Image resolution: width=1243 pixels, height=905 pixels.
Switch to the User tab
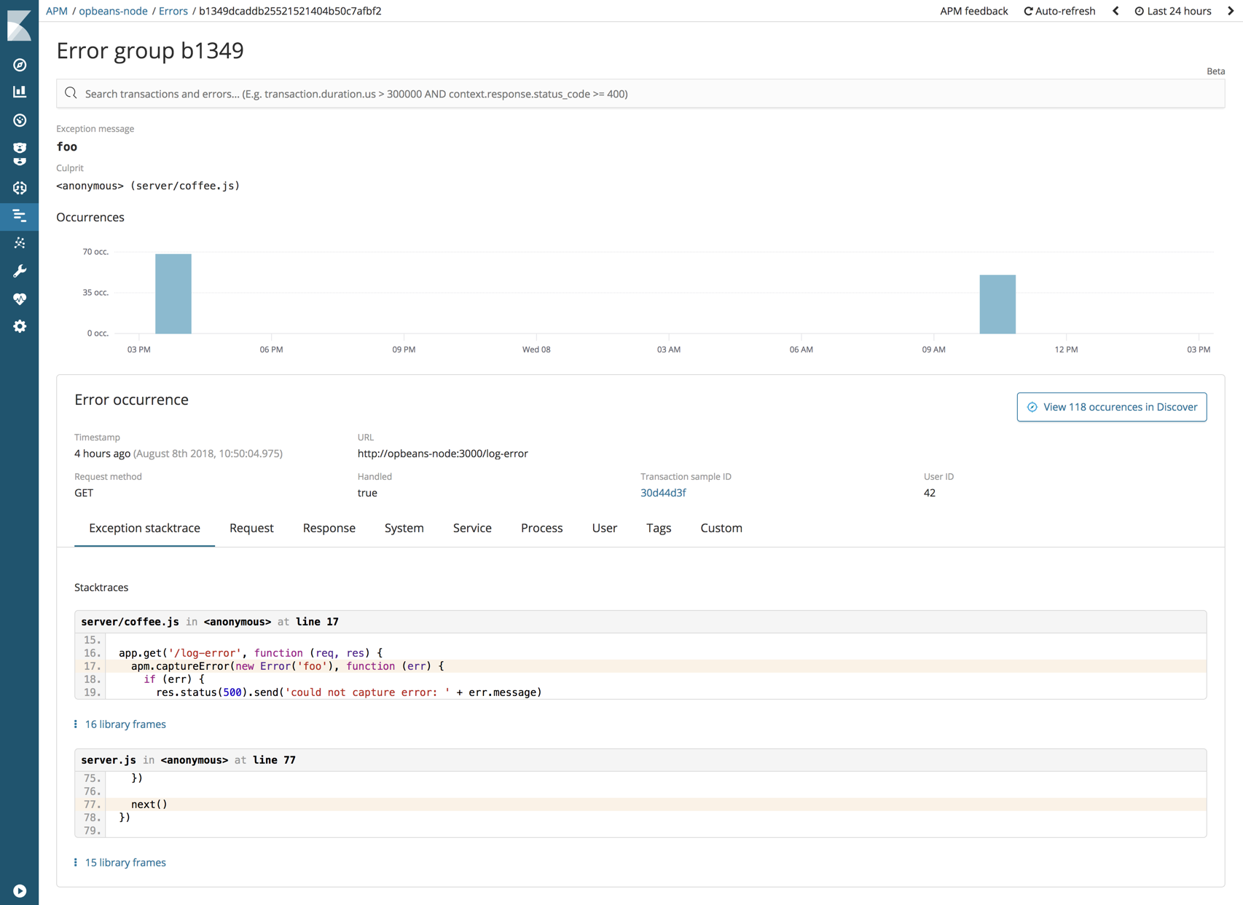coord(605,528)
